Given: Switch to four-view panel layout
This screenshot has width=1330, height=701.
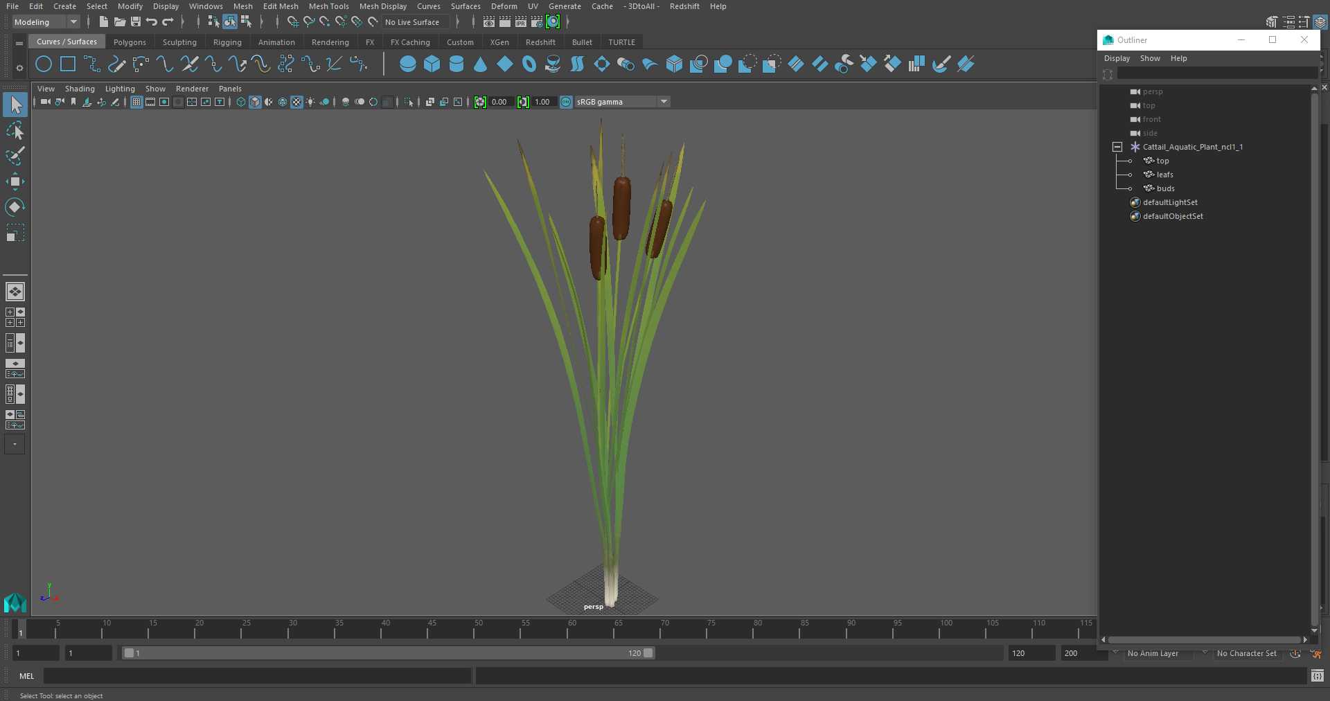Looking at the screenshot, I should (x=15, y=317).
